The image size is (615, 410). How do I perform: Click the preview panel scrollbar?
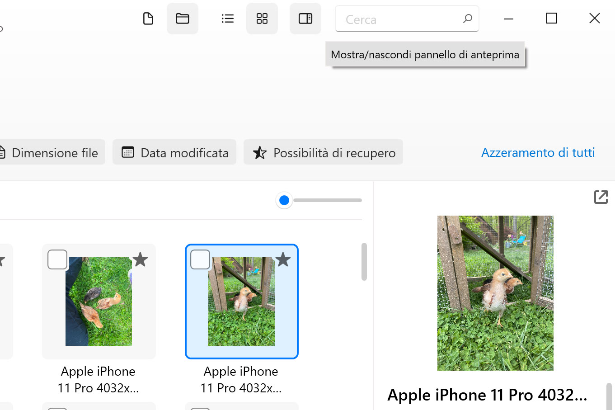point(609,396)
